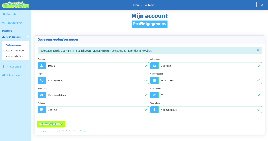268x141 pixels.
Task: Click the calendar icon beside Geboortedatum
Action: pyautogui.click(x=154, y=80)
